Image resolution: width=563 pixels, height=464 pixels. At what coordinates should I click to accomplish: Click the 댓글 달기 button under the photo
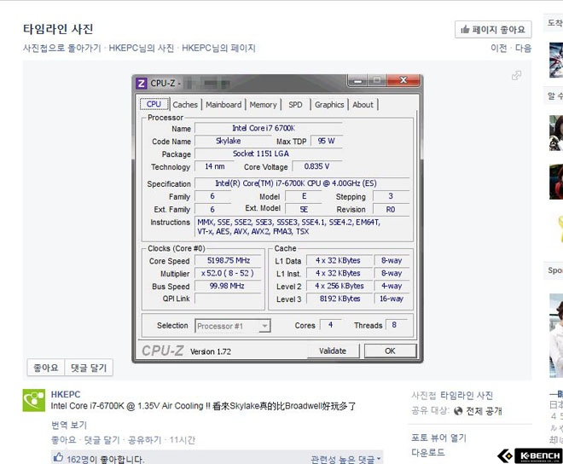89,368
